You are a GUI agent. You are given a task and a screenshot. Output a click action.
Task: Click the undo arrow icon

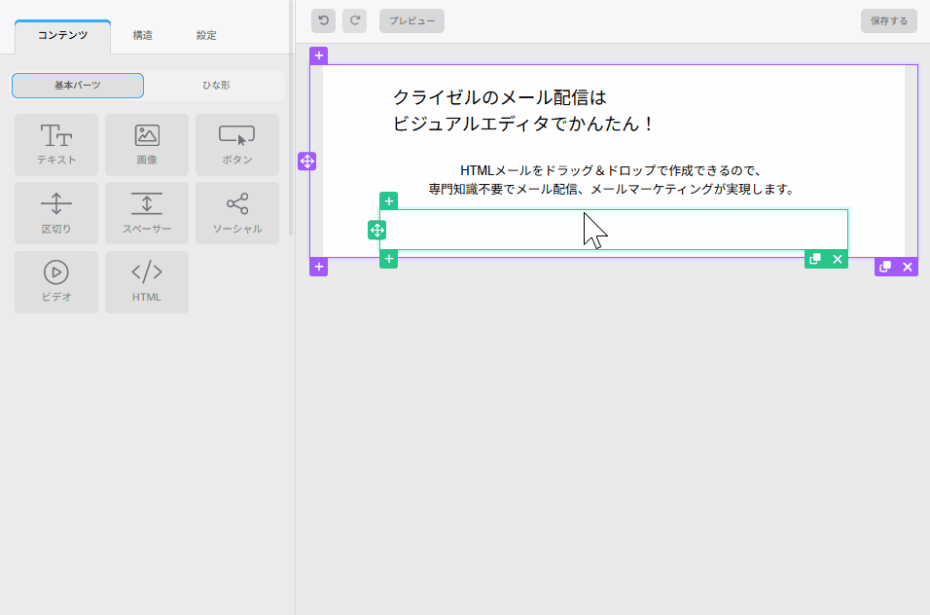(x=321, y=19)
